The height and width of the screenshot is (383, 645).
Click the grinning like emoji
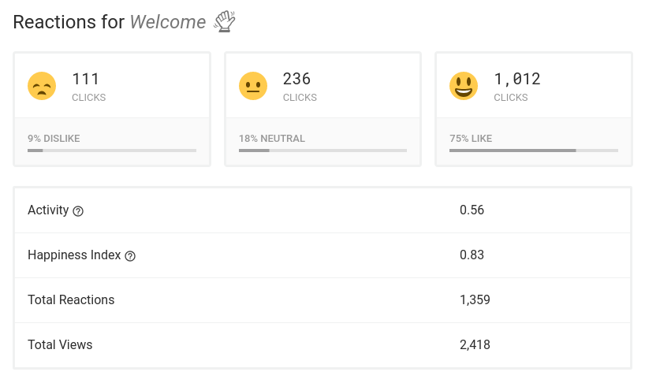tap(464, 86)
